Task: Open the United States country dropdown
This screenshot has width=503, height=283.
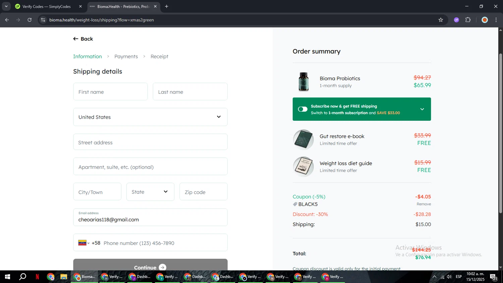Action: click(x=150, y=117)
